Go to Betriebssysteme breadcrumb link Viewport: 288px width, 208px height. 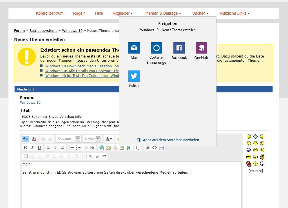click(x=43, y=30)
